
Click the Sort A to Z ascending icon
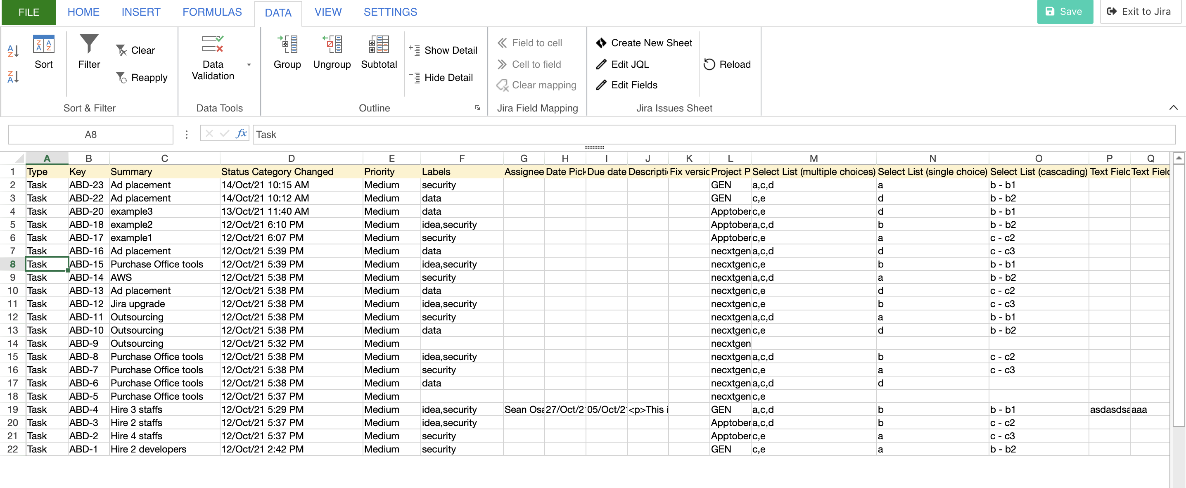tap(13, 51)
